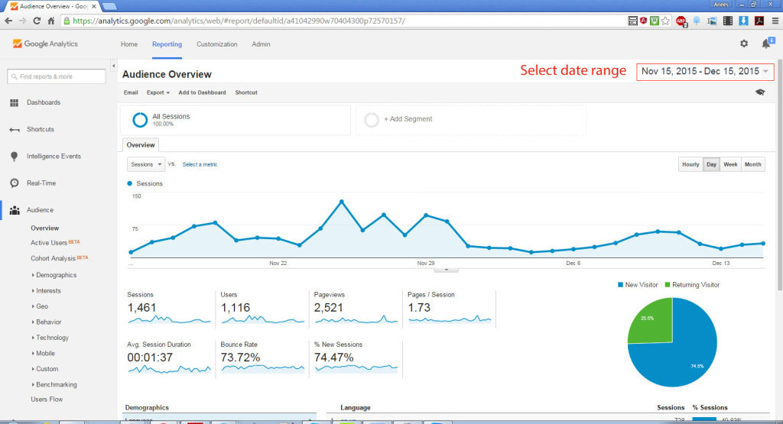Viewport: 783px width, 424px height.
Task: Switch chart granularity to Hourly
Action: [x=690, y=164]
